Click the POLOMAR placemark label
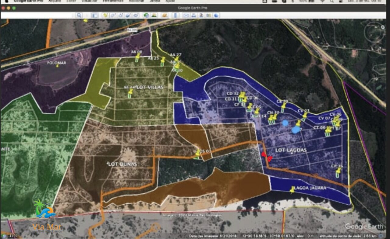This screenshot has height=239, width=390. click(56, 63)
